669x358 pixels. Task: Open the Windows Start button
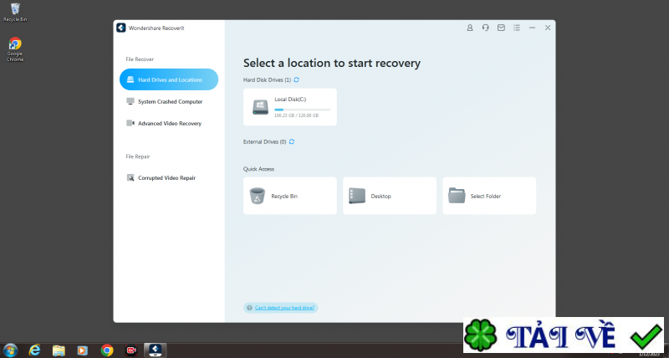10,350
